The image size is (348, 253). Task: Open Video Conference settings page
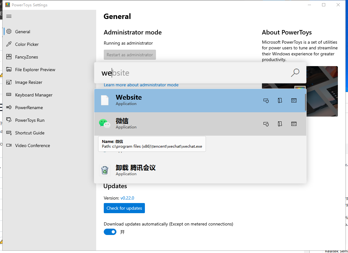[x=49, y=145]
